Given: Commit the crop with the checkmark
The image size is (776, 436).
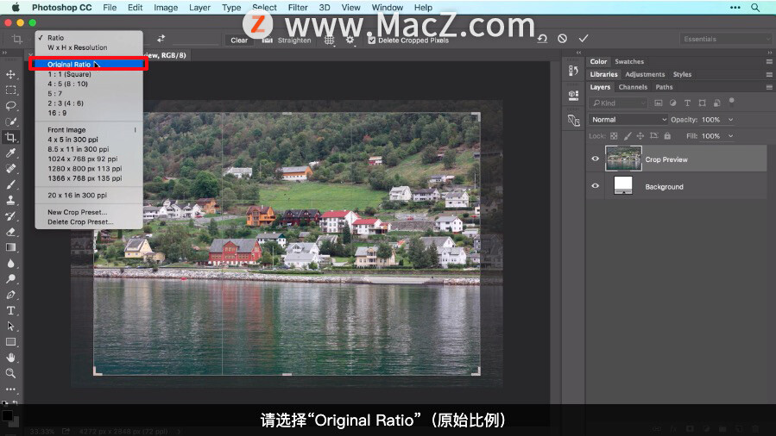Looking at the screenshot, I should (x=584, y=38).
